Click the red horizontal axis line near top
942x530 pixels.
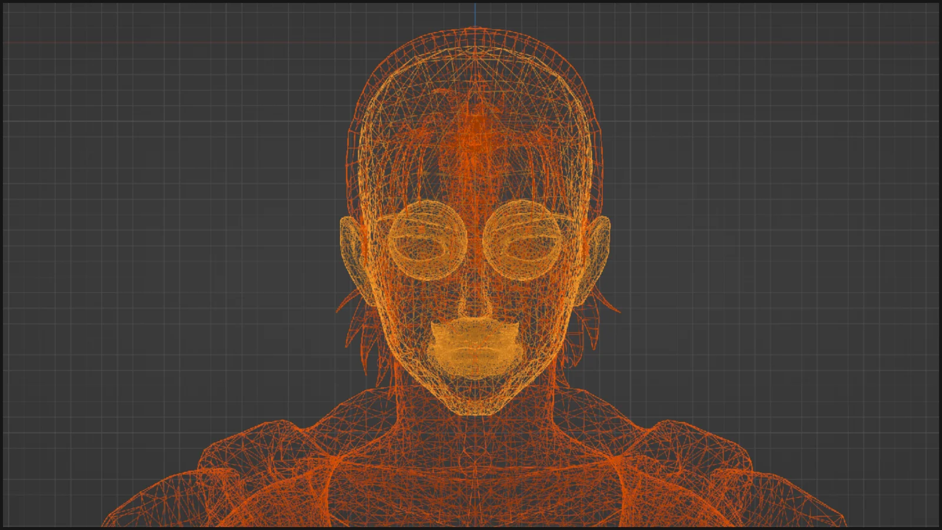point(177,43)
